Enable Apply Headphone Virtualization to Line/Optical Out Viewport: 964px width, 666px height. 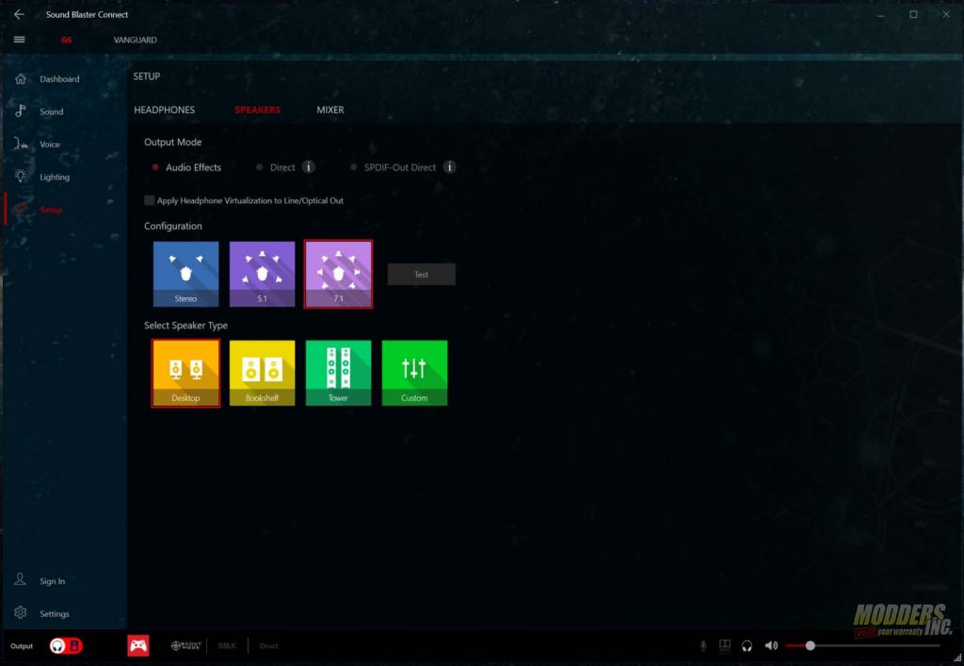(149, 200)
